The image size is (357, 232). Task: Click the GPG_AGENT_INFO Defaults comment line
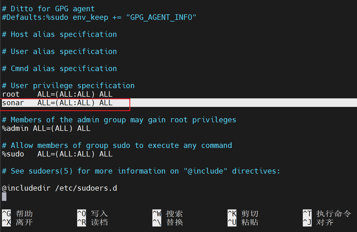[99, 17]
